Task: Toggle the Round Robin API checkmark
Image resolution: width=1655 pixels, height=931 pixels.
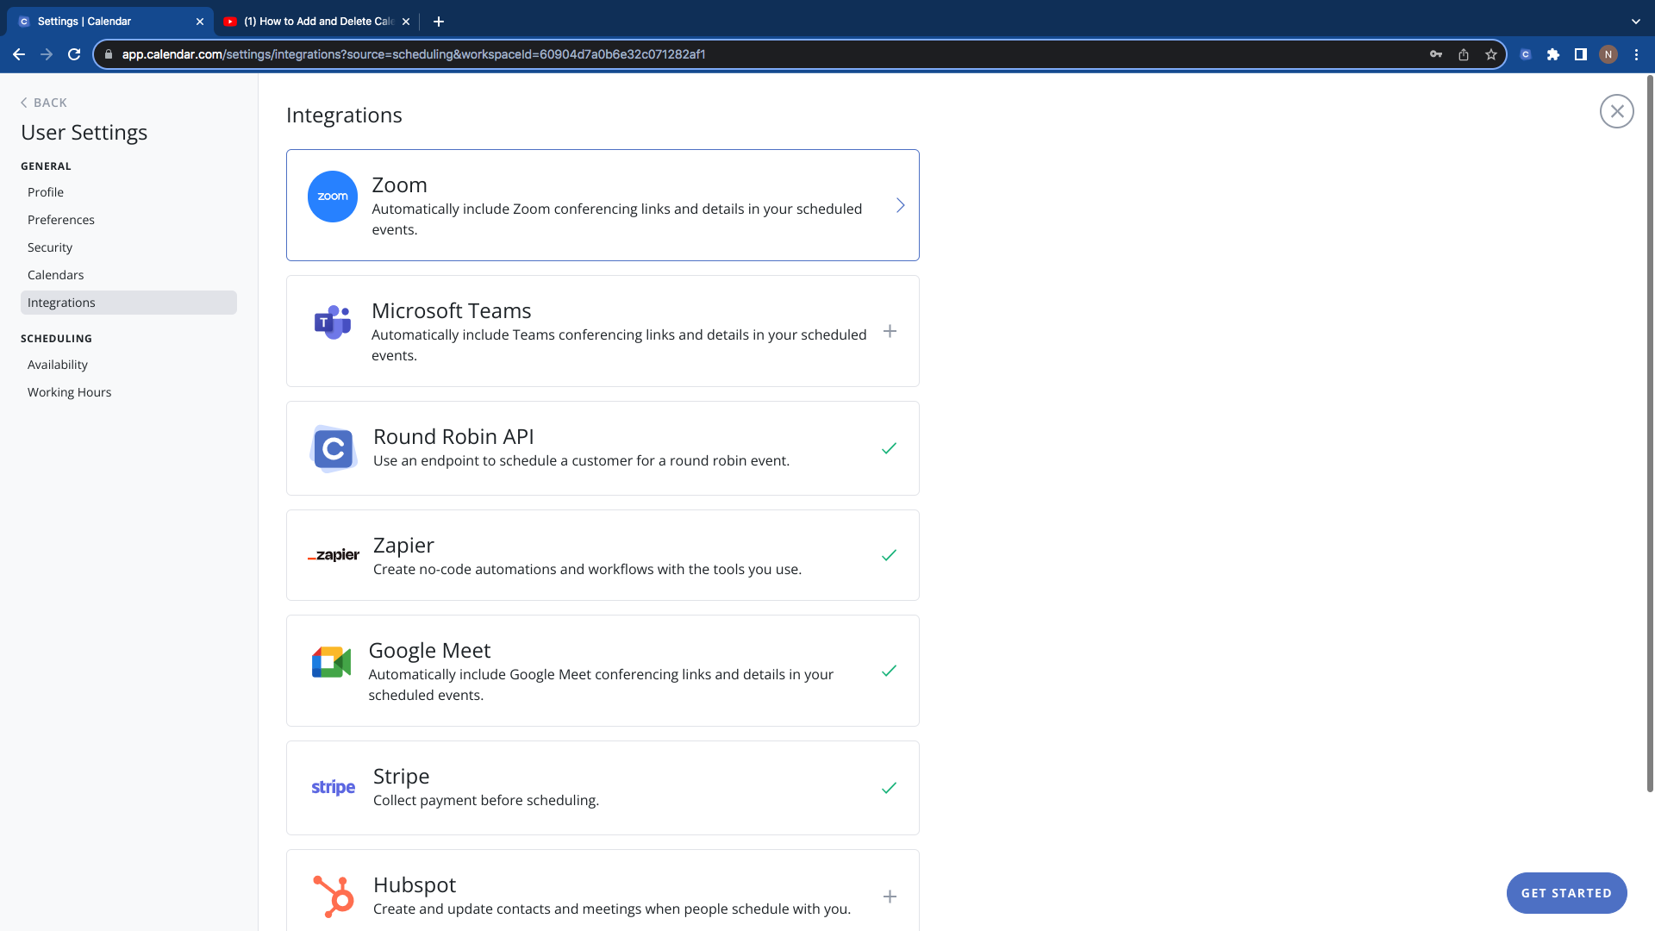Action: (890, 448)
